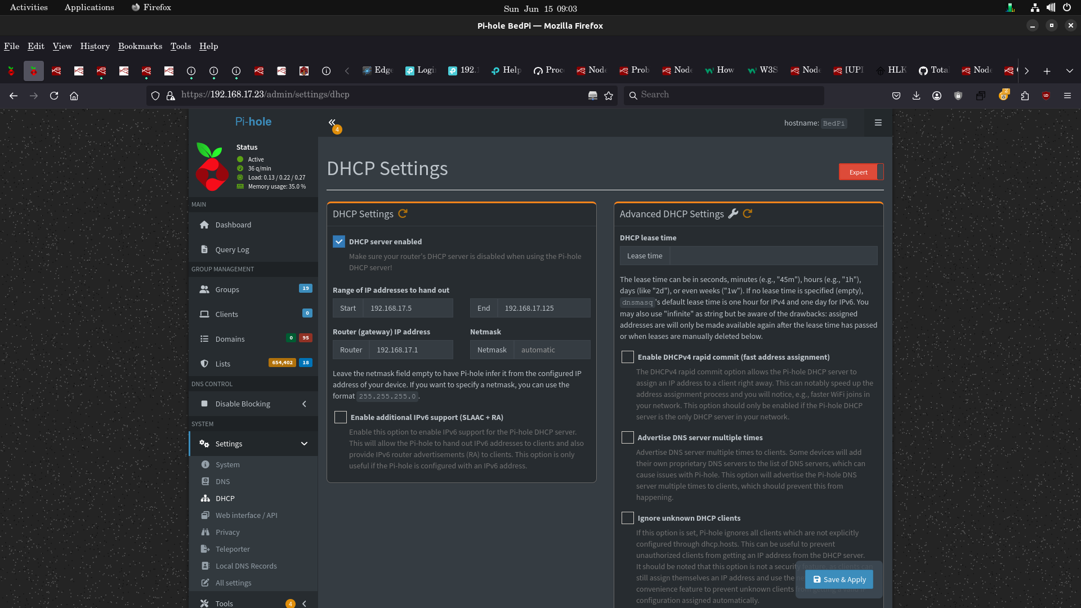The height and width of the screenshot is (608, 1081).
Task: Click Netmask input field
Action: (x=552, y=350)
